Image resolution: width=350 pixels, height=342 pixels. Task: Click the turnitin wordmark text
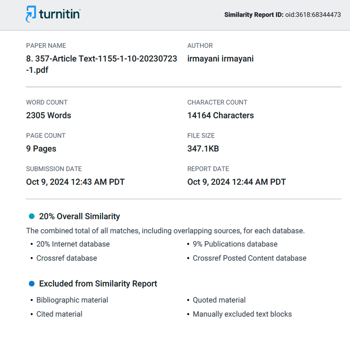tap(59, 14)
